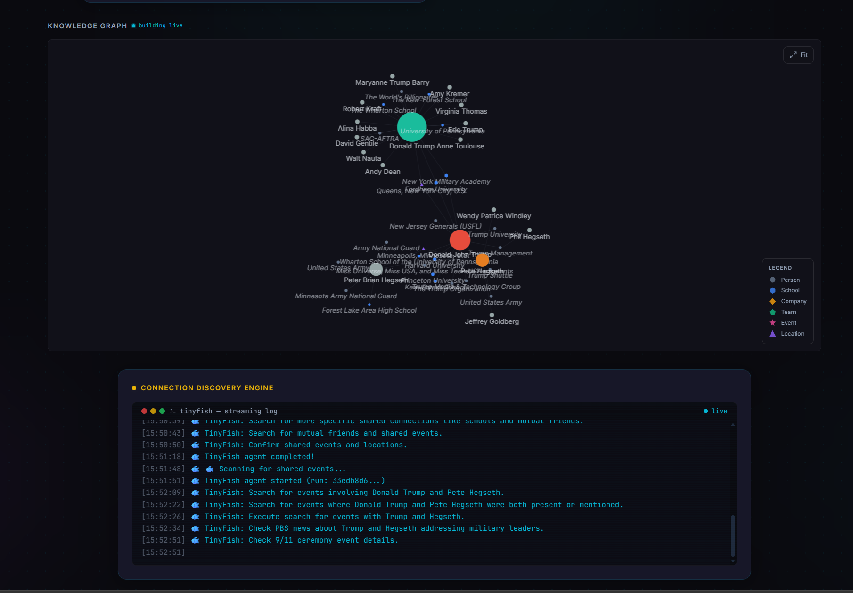Click the Amy Kremer node label
Image resolution: width=853 pixels, height=593 pixels.
450,94
